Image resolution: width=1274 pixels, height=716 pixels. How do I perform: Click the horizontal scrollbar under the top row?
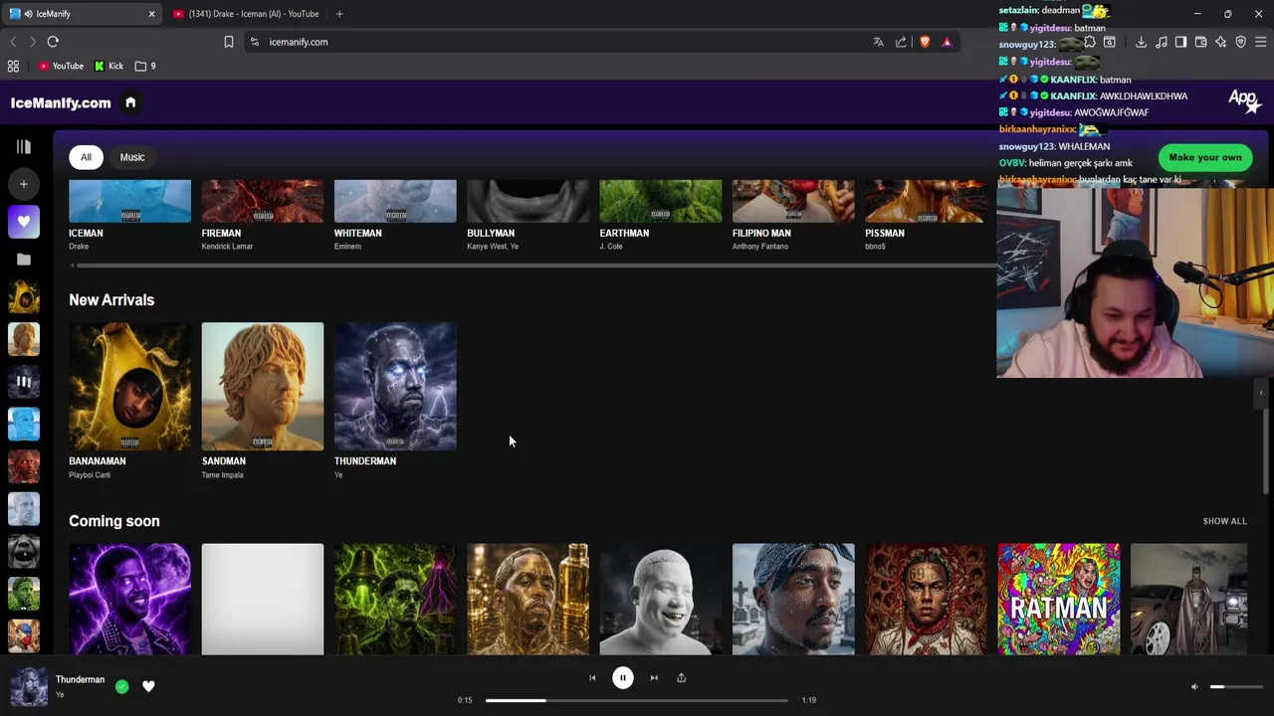pyautogui.click(x=537, y=266)
